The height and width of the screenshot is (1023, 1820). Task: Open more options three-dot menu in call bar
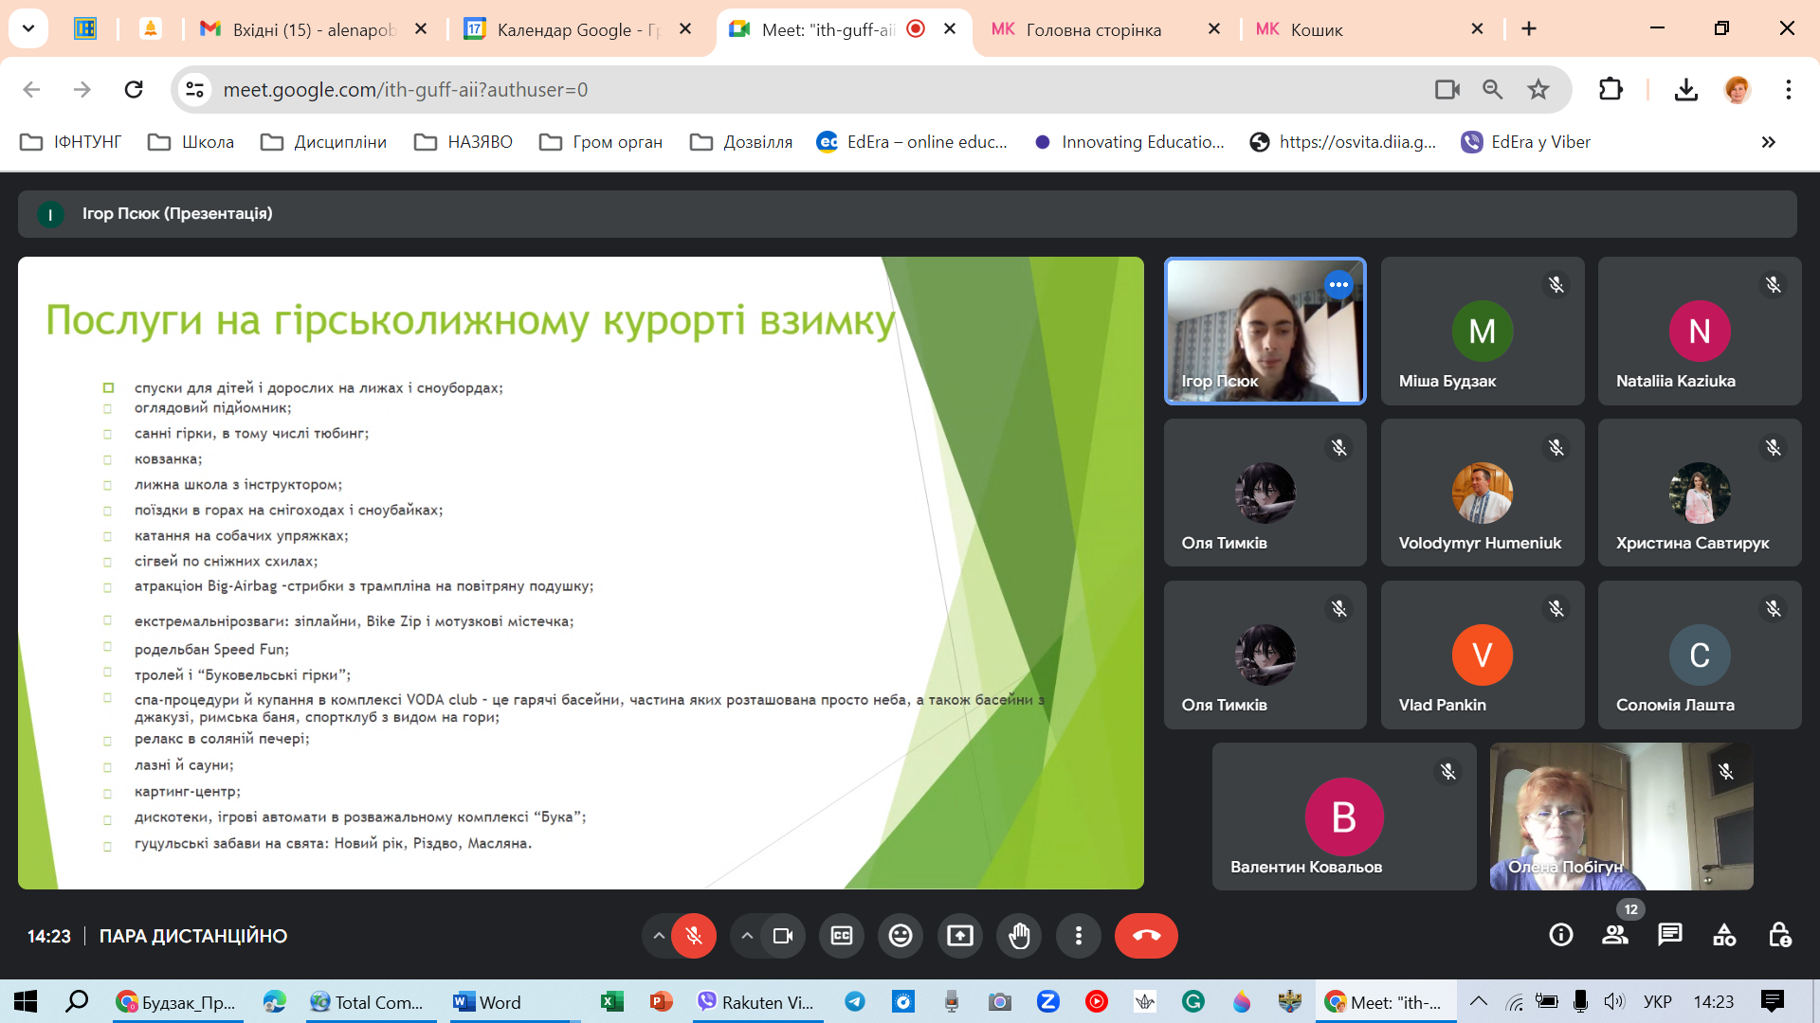point(1078,936)
